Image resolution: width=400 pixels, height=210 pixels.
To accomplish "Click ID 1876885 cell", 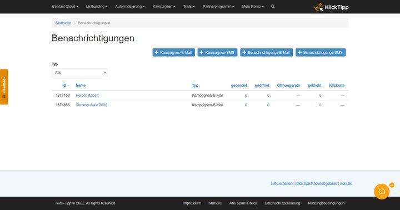I will tap(62, 105).
